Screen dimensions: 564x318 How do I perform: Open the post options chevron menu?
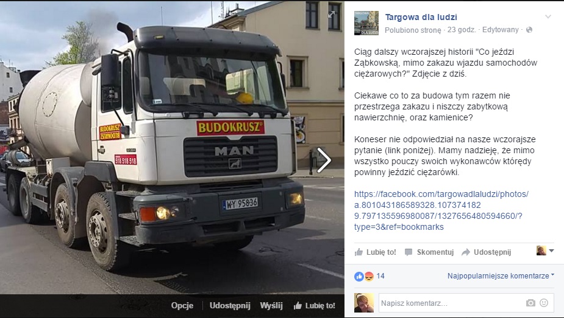[548, 16]
